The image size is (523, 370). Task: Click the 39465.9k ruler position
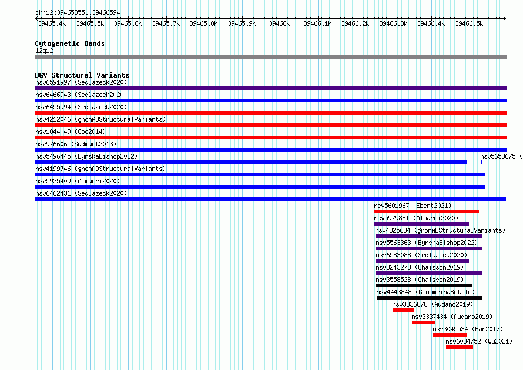point(242,23)
